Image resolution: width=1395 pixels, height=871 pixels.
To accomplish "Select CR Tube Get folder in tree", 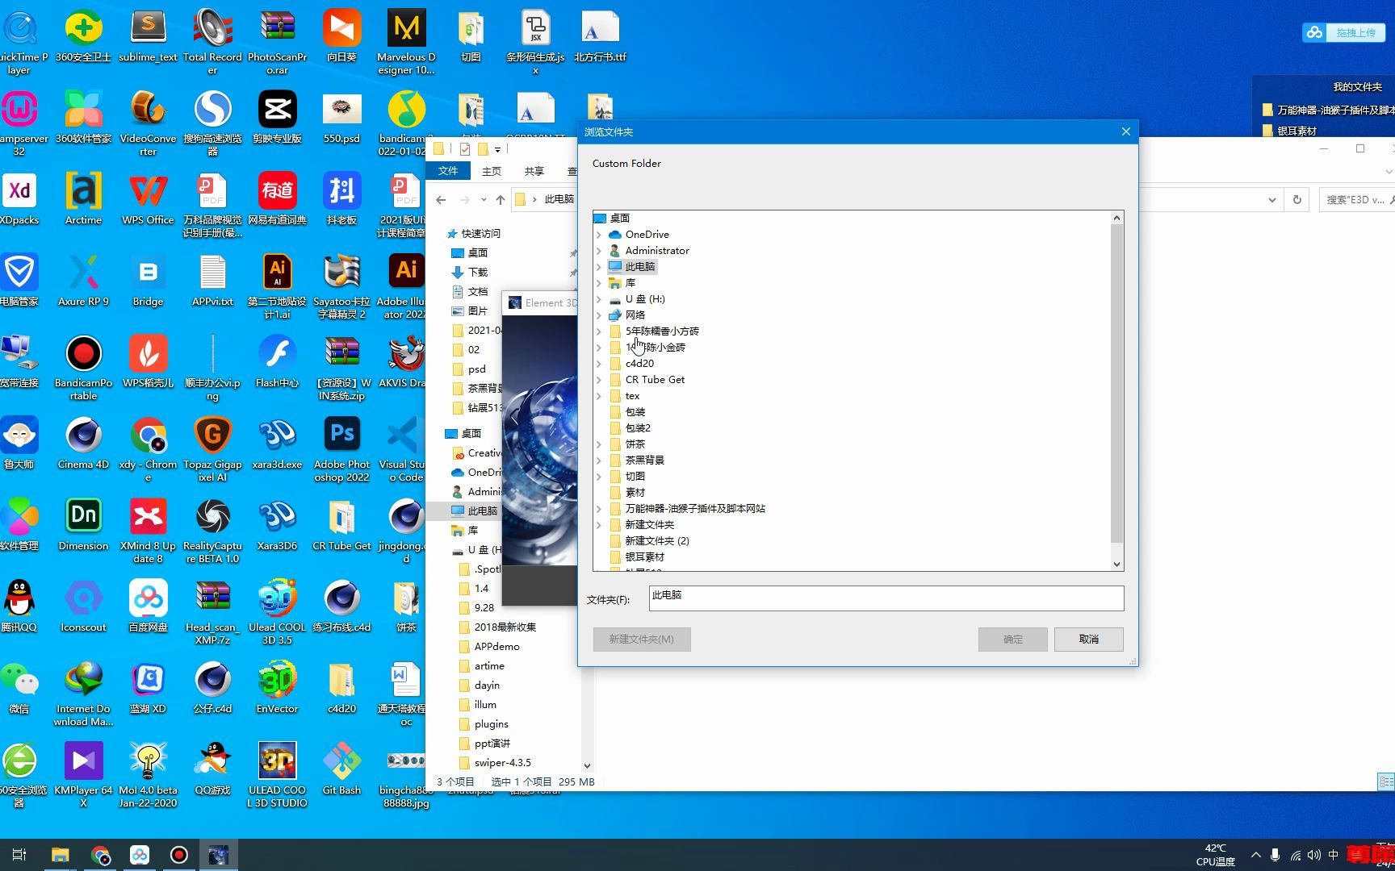I will pos(655,380).
